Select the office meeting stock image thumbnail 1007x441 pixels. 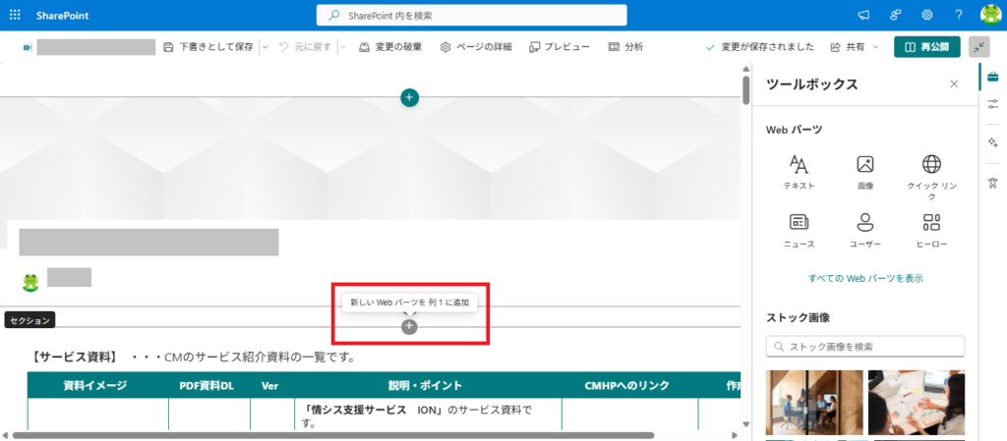click(814, 402)
